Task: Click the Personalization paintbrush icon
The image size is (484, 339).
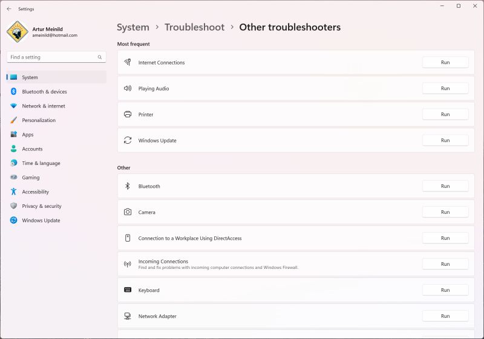Action: coord(13,120)
